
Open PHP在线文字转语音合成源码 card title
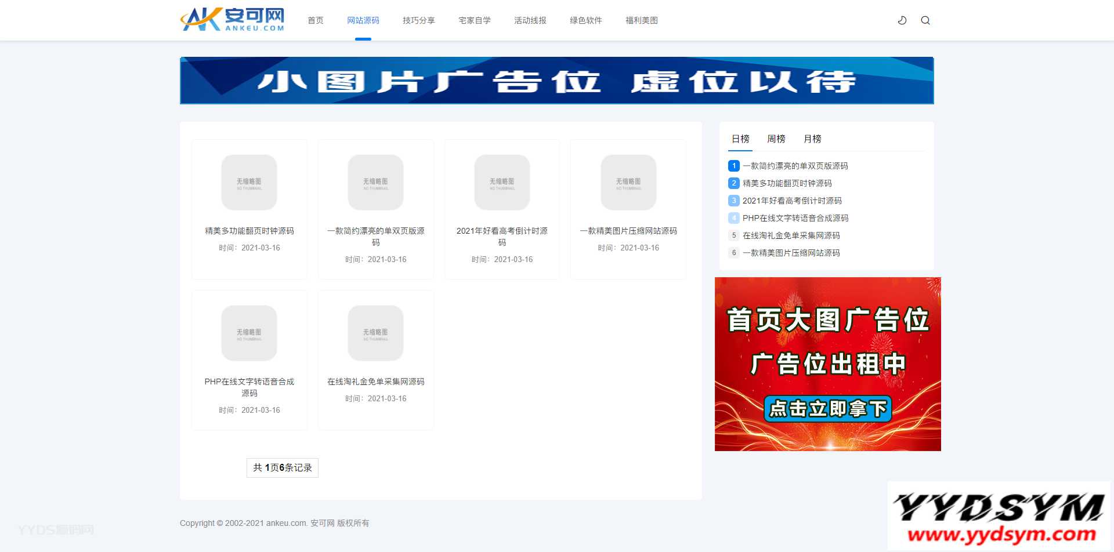[x=249, y=387]
